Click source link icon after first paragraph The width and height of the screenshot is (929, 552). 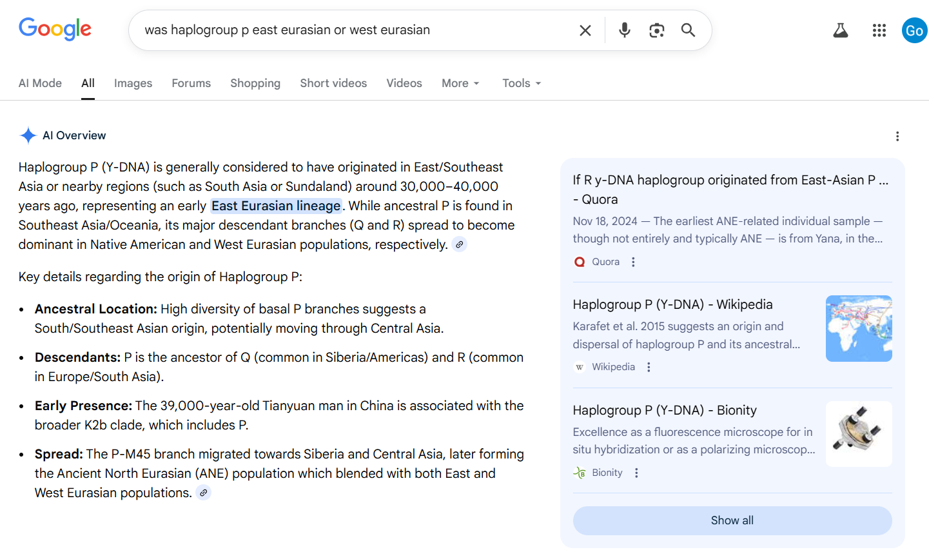pyautogui.click(x=459, y=244)
